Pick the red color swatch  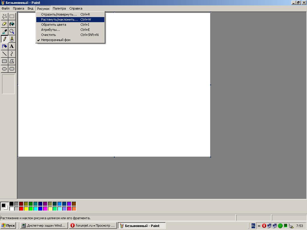tap(21, 208)
